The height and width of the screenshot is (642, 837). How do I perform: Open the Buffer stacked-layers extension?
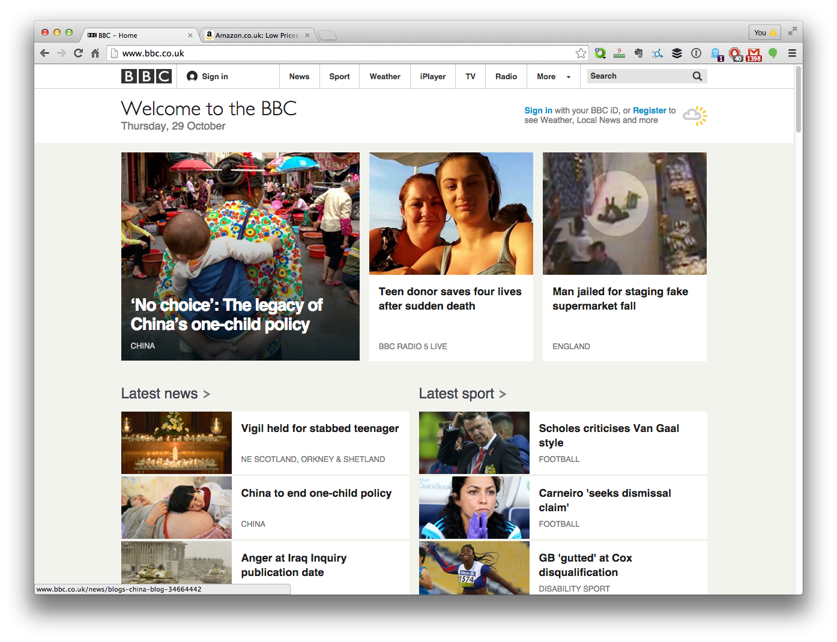pos(677,53)
